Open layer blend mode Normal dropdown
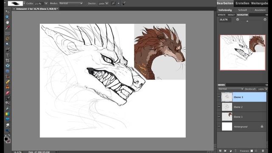Viewport: 272px width, 153px height. [x=231, y=89]
